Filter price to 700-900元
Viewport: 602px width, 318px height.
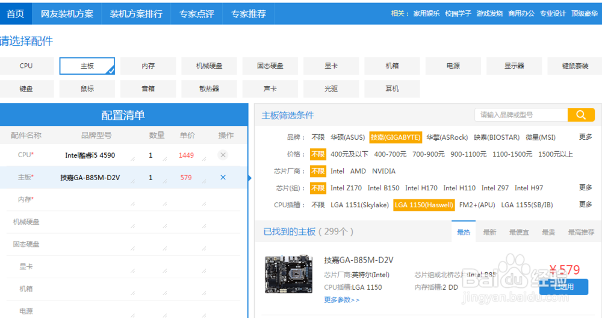pos(428,154)
